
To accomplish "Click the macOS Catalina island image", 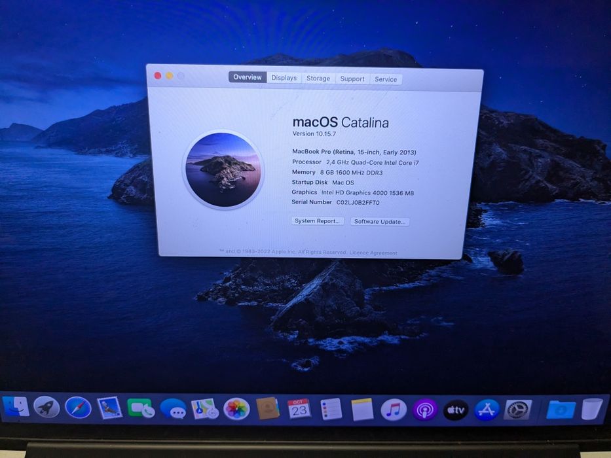I will tap(223, 169).
